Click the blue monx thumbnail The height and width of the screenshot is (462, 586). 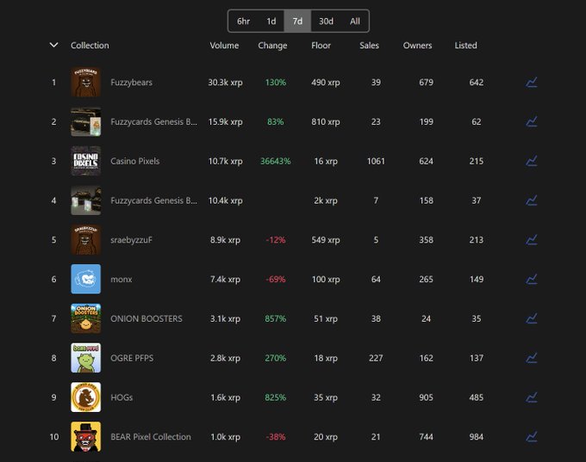[86, 279]
